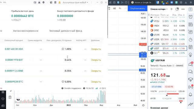Viewport: 194px width, 109px height.
Task: Open chart settings gear below price scale
Action: click(143, 105)
